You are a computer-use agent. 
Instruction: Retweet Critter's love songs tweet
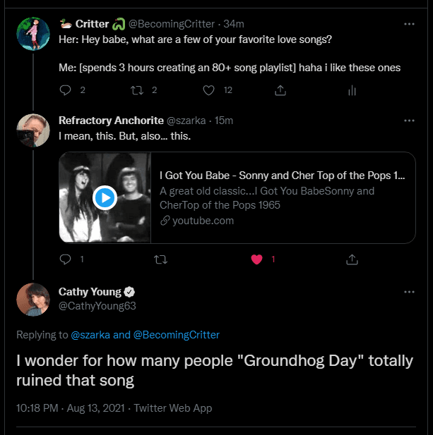coord(138,90)
